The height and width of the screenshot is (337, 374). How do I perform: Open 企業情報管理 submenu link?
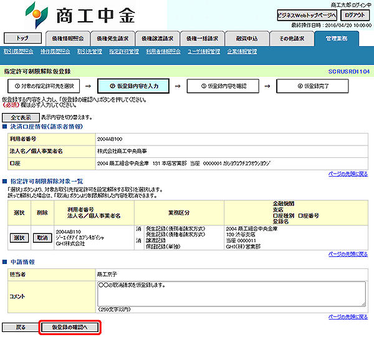pos(242,52)
